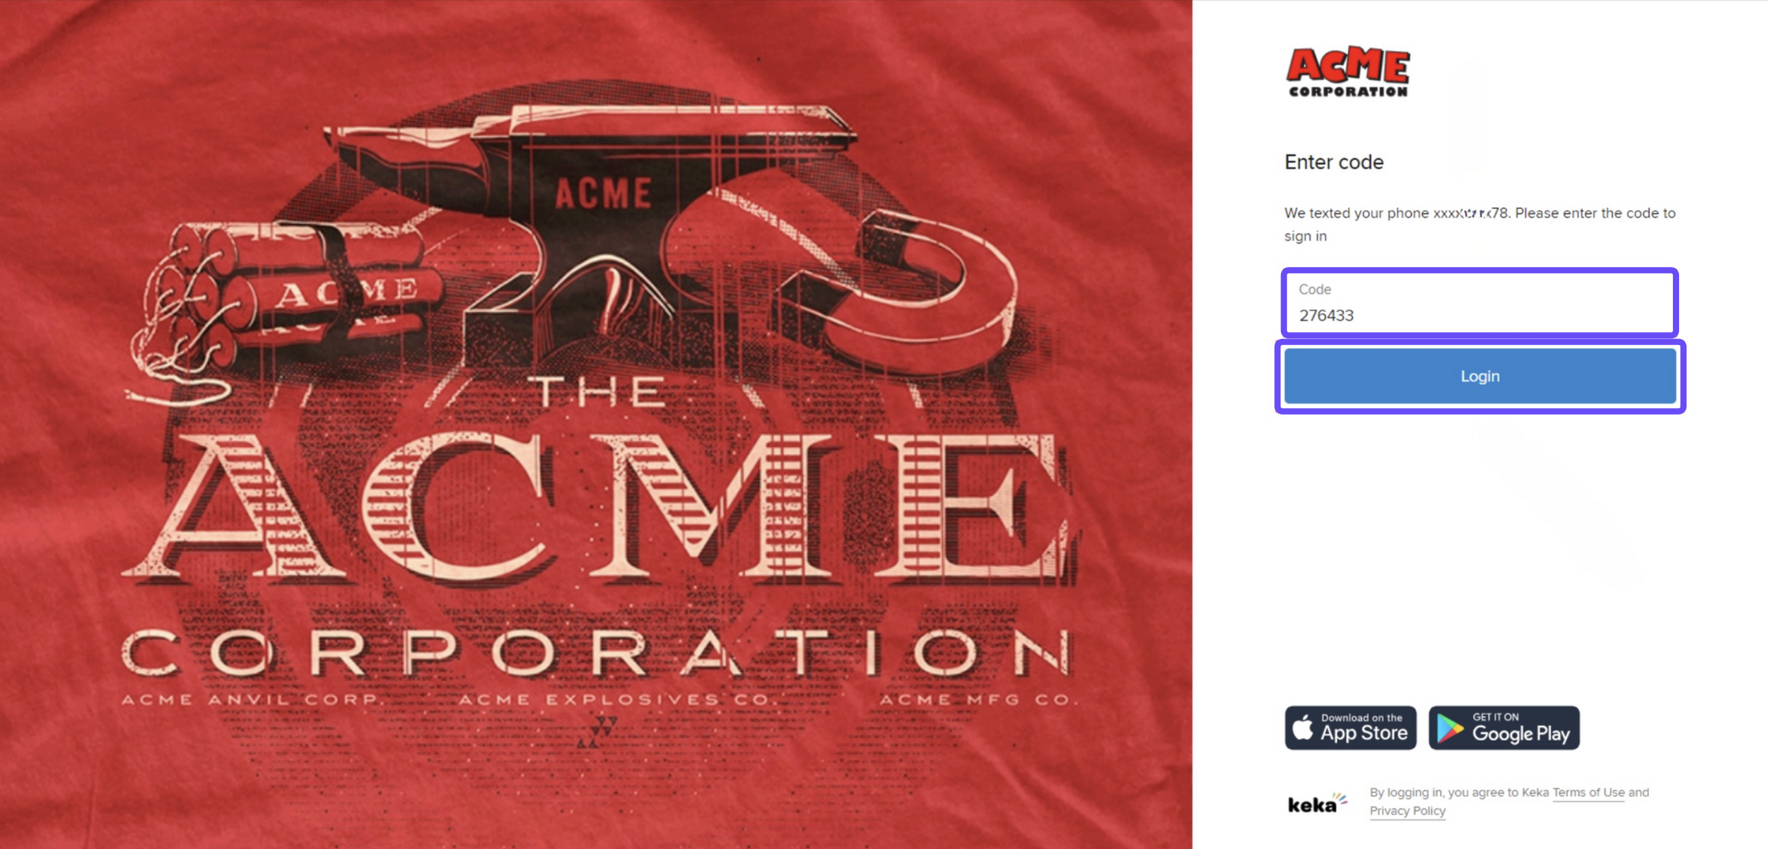1772x849 pixels.
Task: Open the Privacy Policy link
Action: (1407, 810)
